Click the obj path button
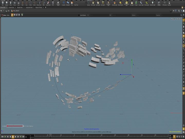Image resolution: width=185 pixels, height=139 pixels. tap(7, 11)
